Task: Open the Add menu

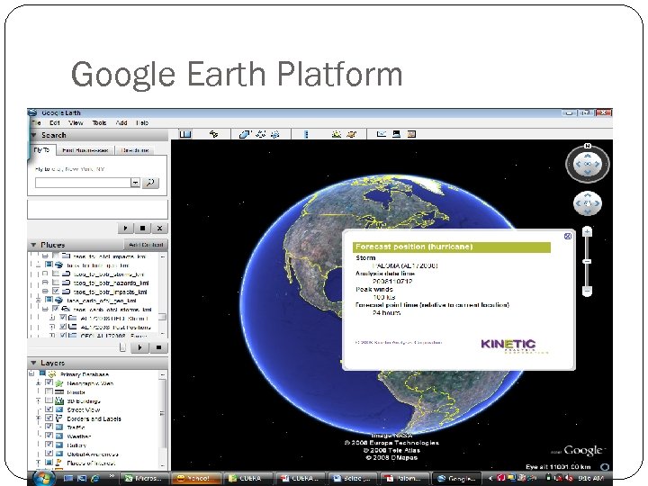Action: [121, 122]
